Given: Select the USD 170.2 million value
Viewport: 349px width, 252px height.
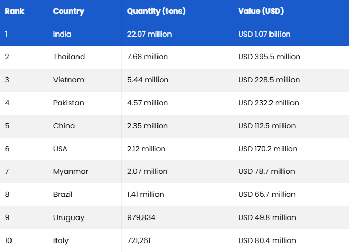Looking at the screenshot, I should coord(267,149).
